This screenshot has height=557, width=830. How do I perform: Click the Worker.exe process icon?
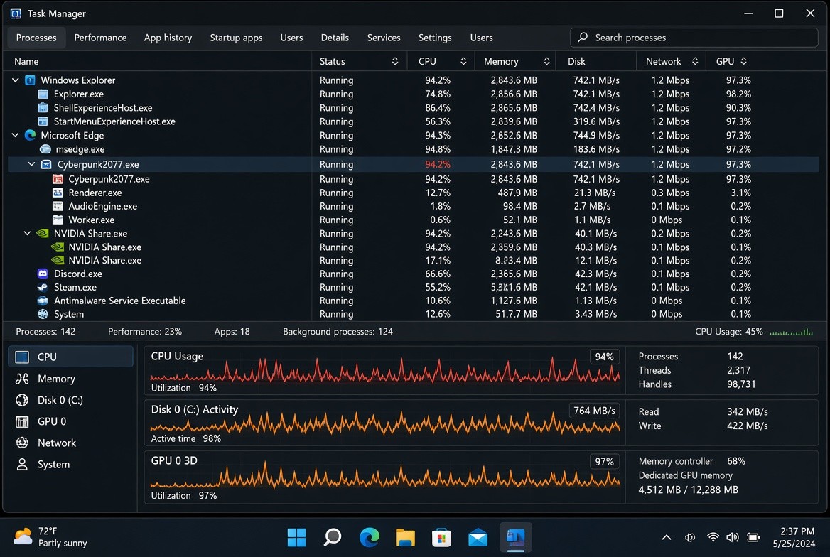point(58,220)
